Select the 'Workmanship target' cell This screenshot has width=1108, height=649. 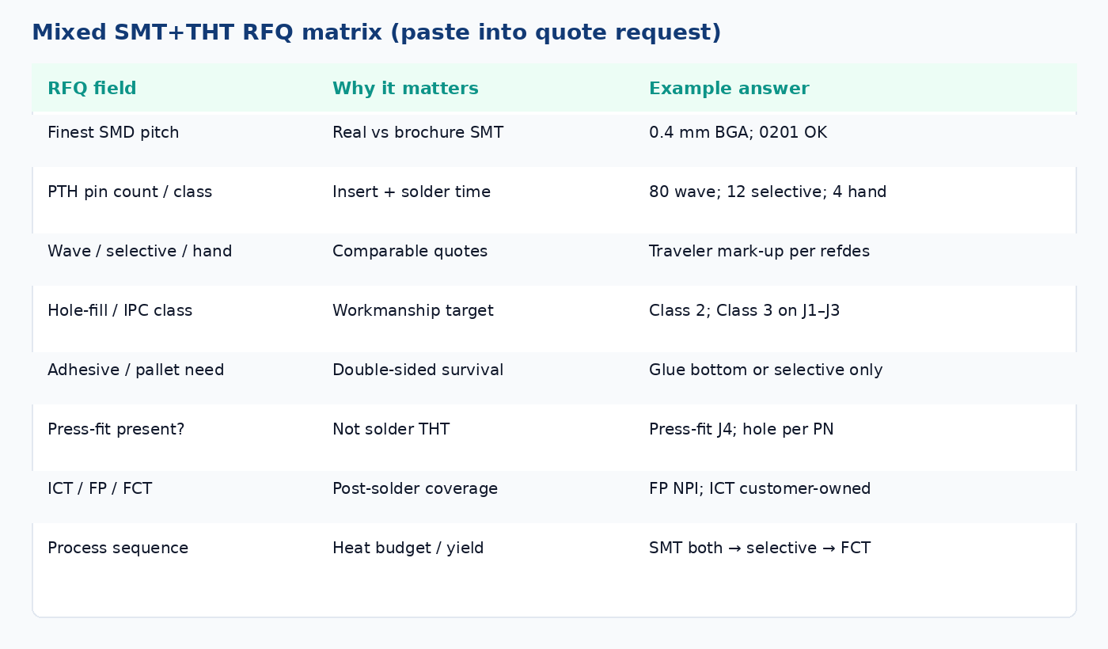point(413,311)
